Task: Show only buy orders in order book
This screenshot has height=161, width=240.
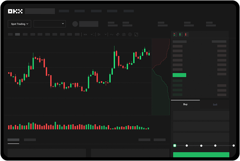Action: 181,34
